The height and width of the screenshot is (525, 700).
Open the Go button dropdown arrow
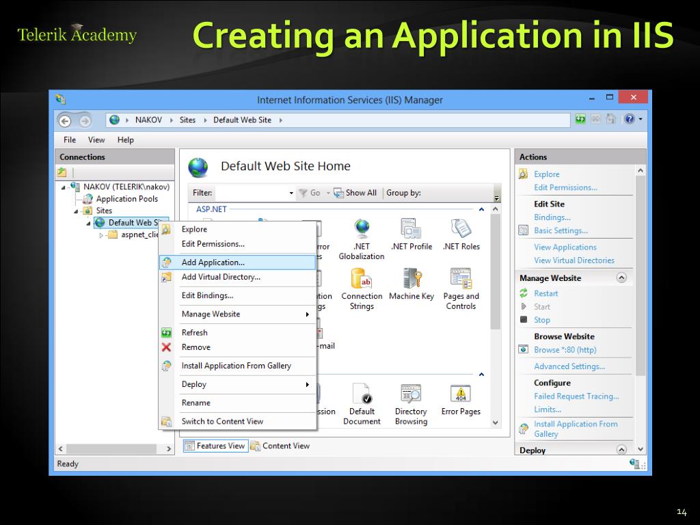[x=328, y=193]
